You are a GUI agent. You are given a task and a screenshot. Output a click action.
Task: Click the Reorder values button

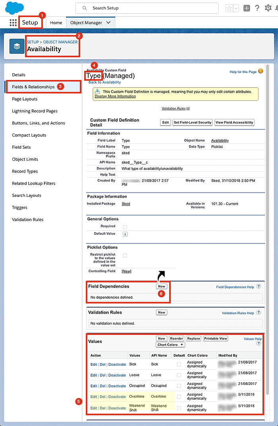click(x=177, y=338)
